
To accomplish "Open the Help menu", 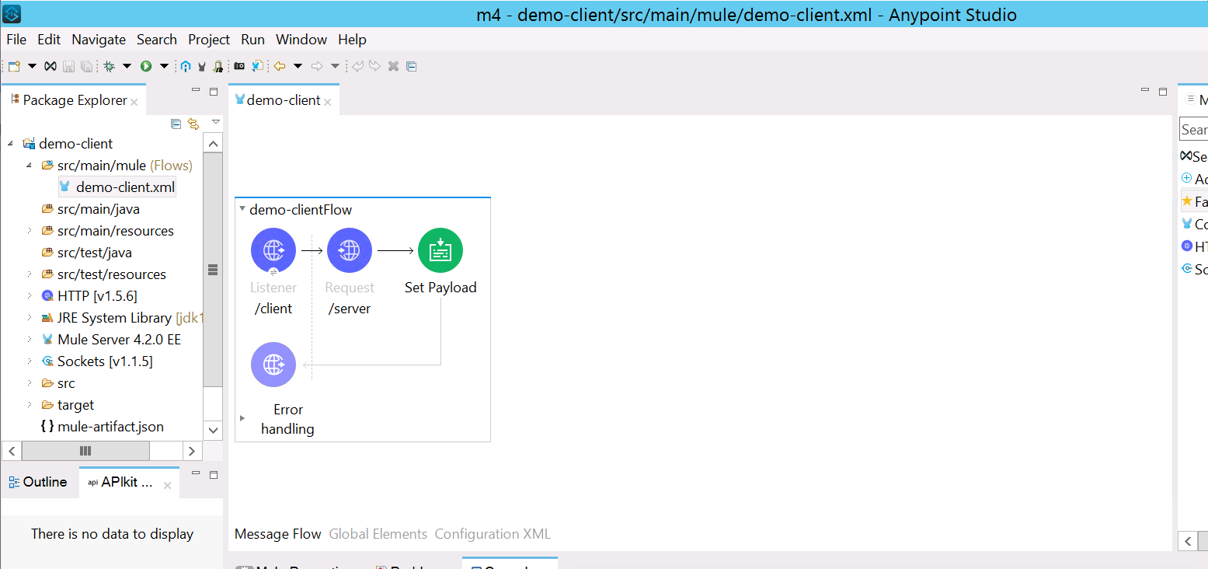I will click(352, 40).
